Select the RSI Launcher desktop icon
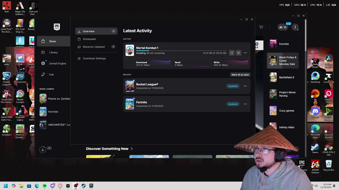Screen dimensions: 339x190 (x=20, y=78)
